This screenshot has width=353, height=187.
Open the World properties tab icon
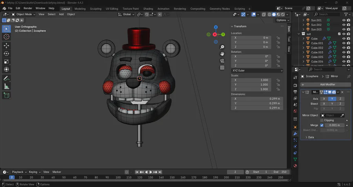[x=295, y=111]
